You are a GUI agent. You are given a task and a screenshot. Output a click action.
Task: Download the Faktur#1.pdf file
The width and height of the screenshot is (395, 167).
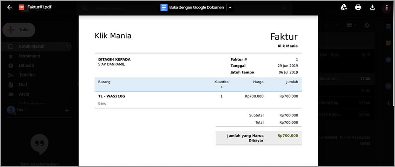click(x=373, y=7)
